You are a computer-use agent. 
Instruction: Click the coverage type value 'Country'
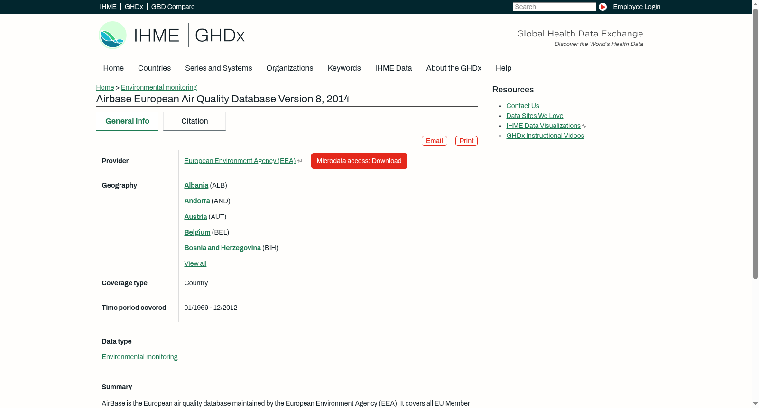pyautogui.click(x=196, y=283)
